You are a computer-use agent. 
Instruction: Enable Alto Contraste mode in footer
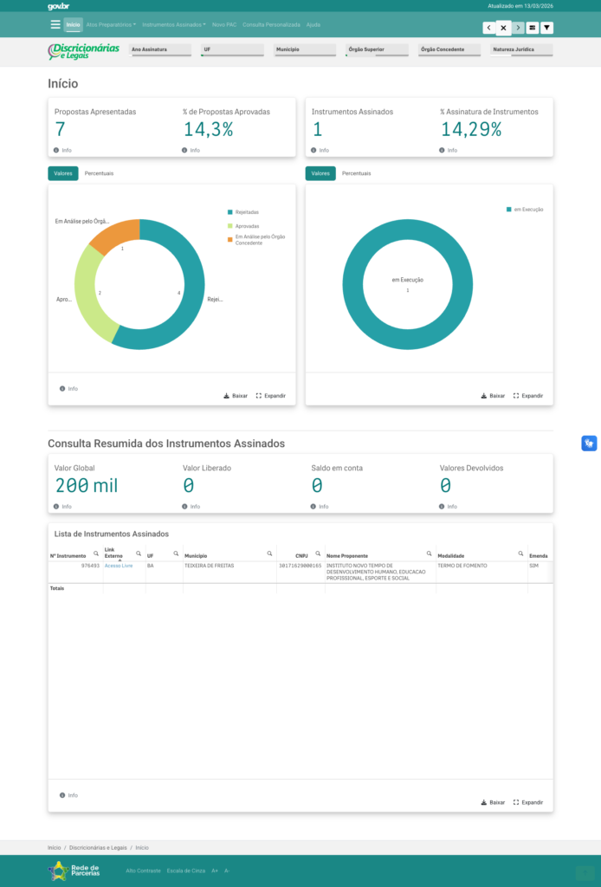(x=143, y=871)
